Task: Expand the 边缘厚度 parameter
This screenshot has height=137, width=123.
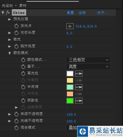Action: (16, 107)
